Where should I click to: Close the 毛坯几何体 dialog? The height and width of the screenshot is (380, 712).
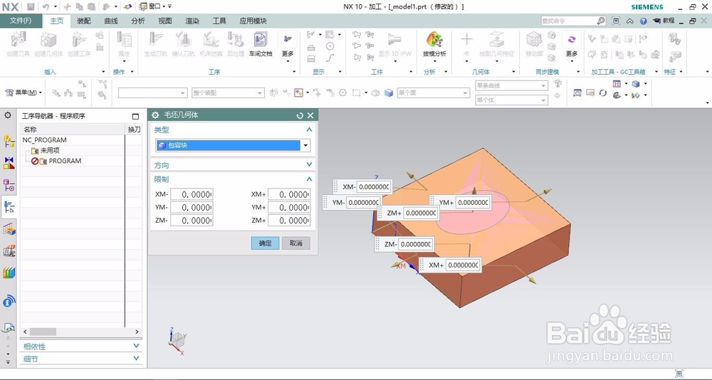click(310, 116)
